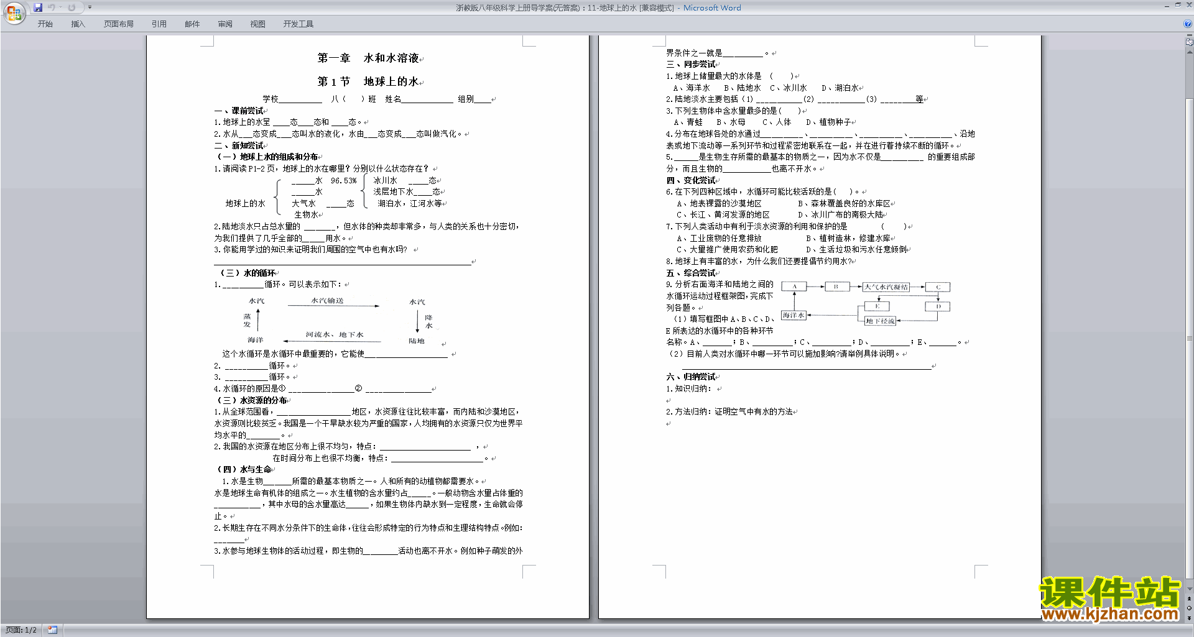
Task: Select the 开发工具 ribbon tab
Action: (298, 24)
